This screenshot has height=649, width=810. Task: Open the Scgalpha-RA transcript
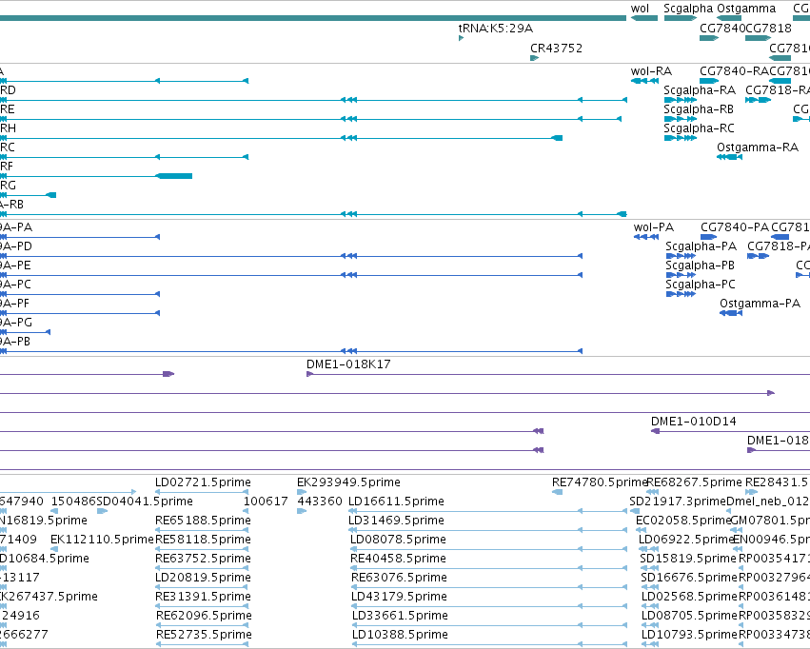click(x=681, y=100)
